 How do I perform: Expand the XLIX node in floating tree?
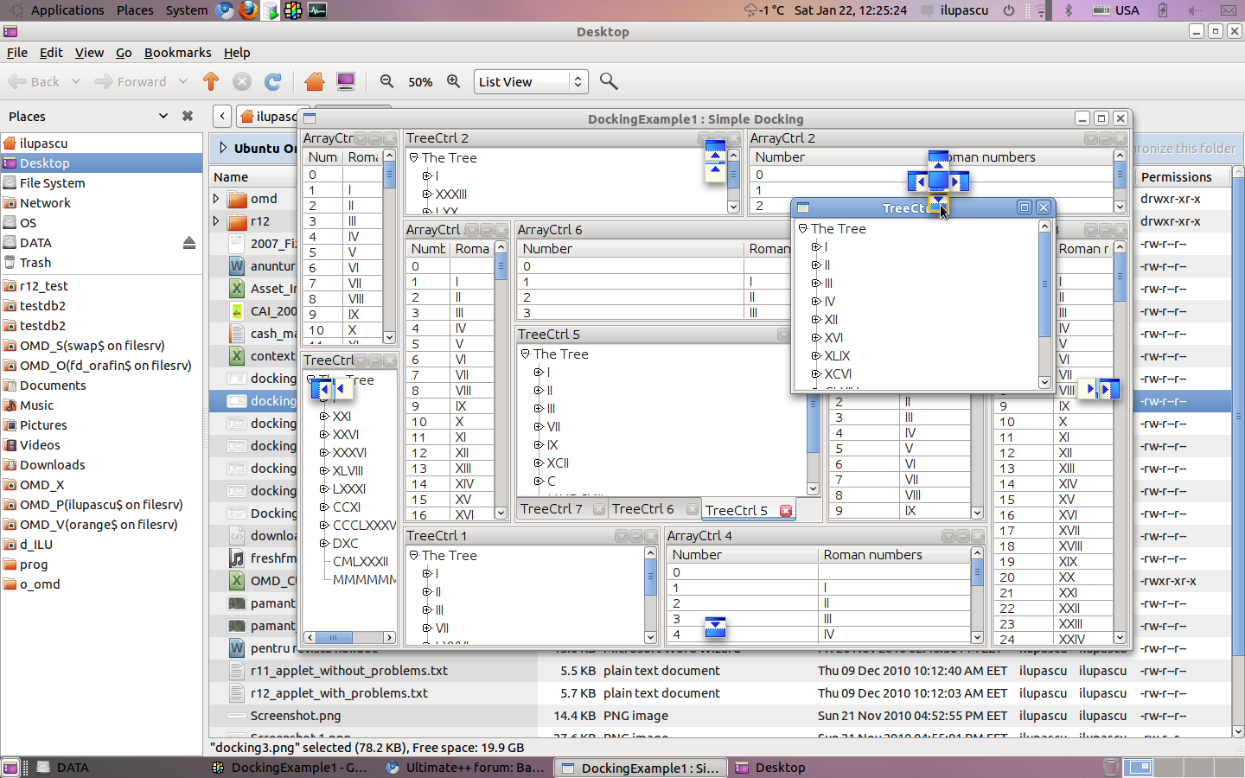coord(815,355)
